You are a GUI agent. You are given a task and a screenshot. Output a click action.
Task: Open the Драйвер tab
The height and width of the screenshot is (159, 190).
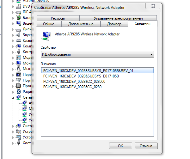[113, 24]
